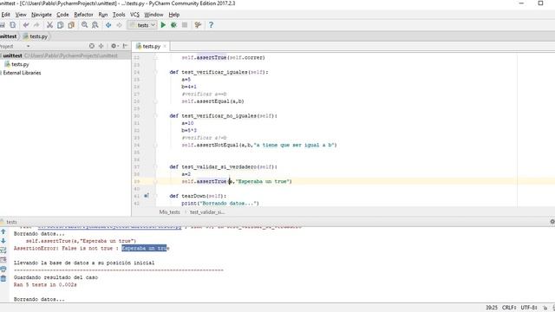
Task: Click the Redo arrow icon
Action: click(36, 25)
